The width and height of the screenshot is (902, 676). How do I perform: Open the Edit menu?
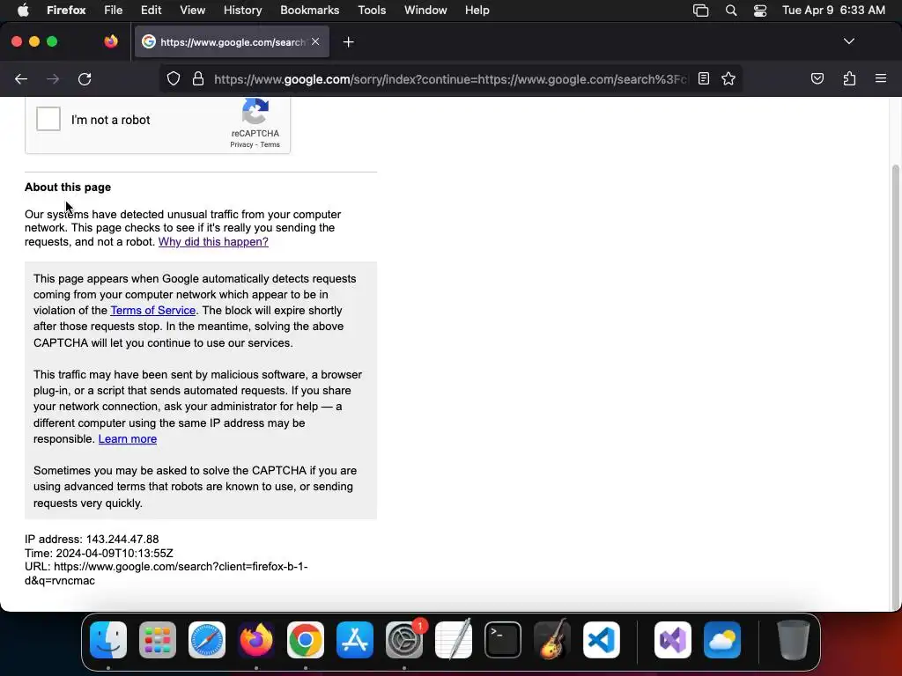tap(152, 11)
